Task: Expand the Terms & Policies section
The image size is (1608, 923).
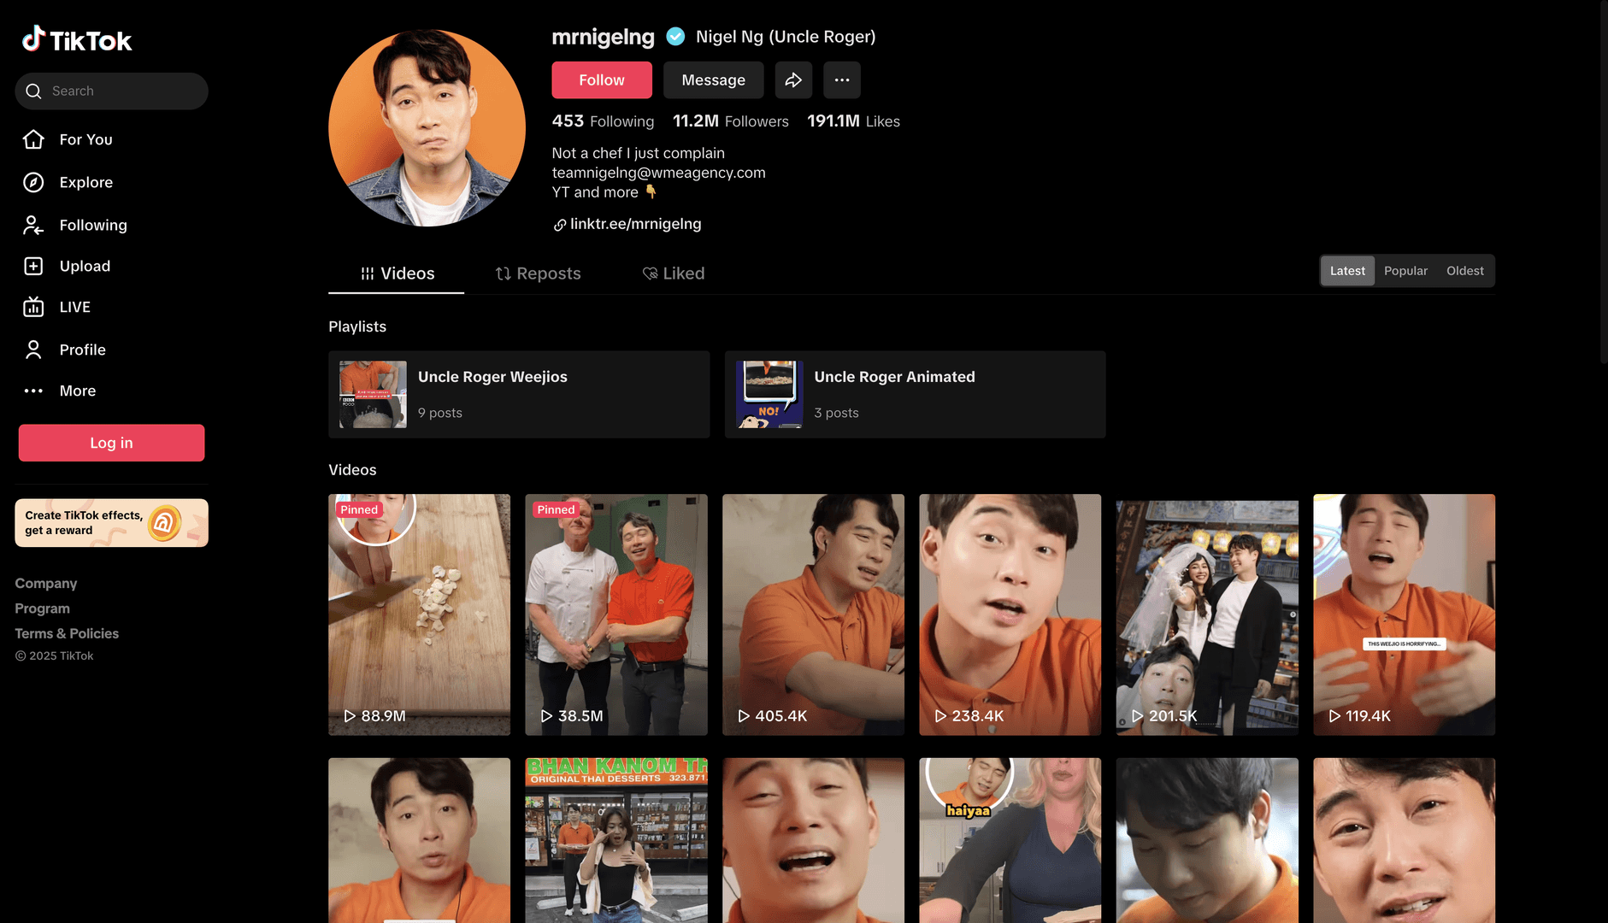Action: [x=67, y=633]
